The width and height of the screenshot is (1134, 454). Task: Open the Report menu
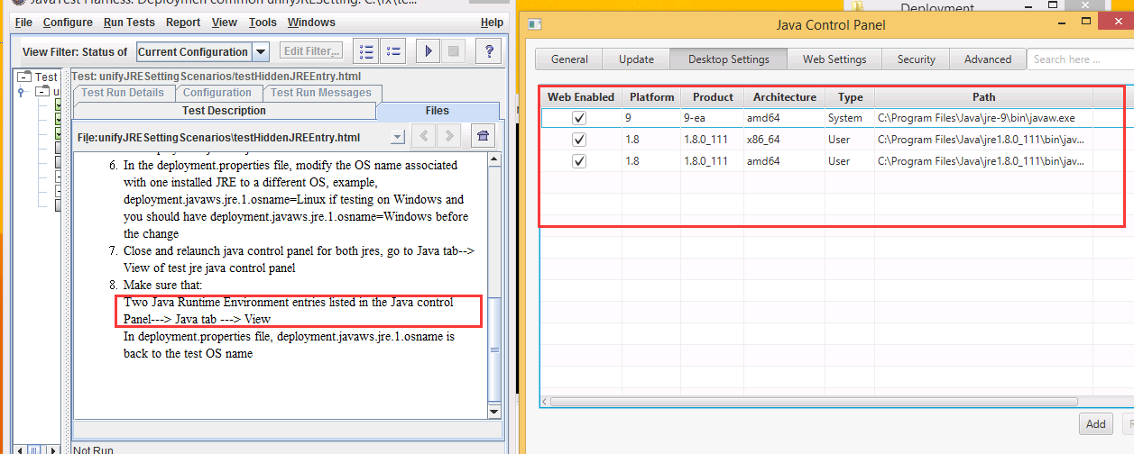(184, 23)
